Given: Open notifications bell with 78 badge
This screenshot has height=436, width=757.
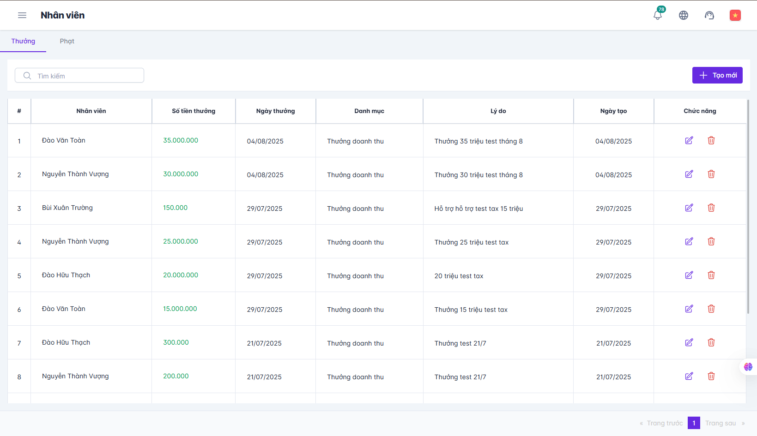Looking at the screenshot, I should 658,15.
